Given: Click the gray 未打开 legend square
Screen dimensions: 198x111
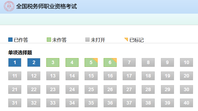Looking at the screenshot, I should click(x=87, y=40).
